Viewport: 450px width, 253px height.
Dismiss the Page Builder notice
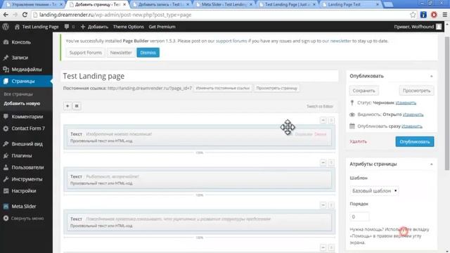[148, 53]
